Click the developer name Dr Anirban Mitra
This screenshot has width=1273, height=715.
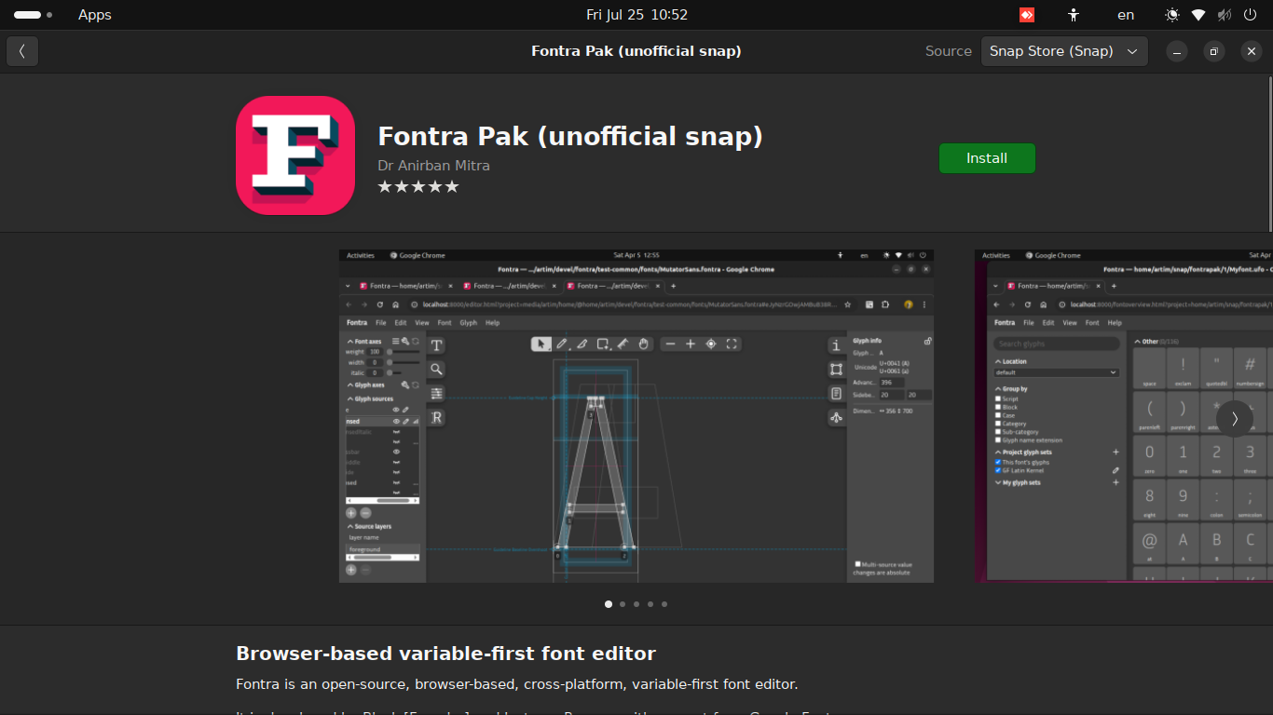[433, 166]
